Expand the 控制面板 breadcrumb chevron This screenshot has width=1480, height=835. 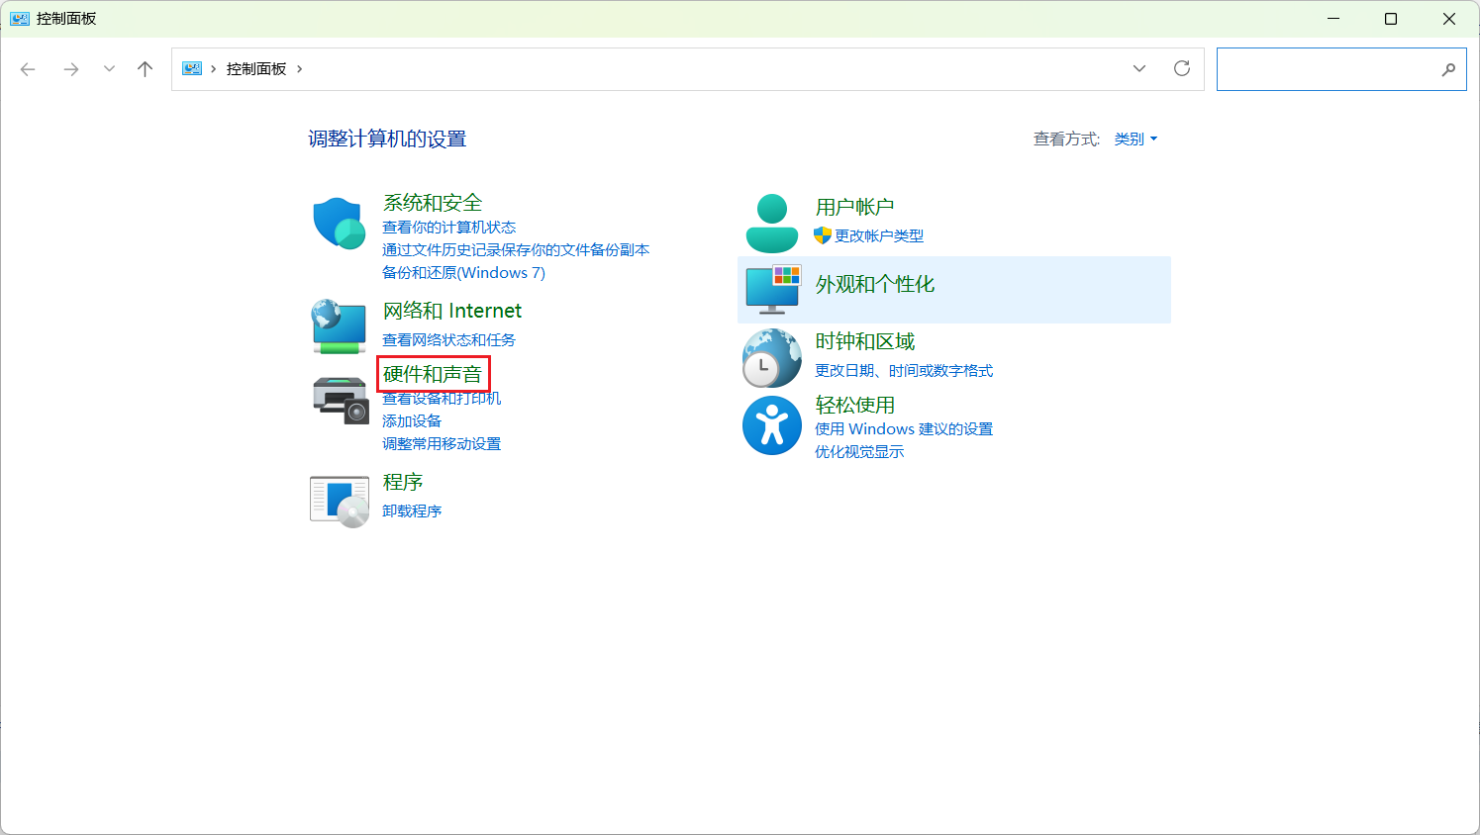tap(299, 68)
